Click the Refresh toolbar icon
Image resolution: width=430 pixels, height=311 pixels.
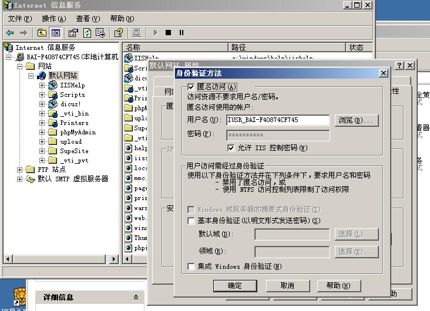point(87,33)
